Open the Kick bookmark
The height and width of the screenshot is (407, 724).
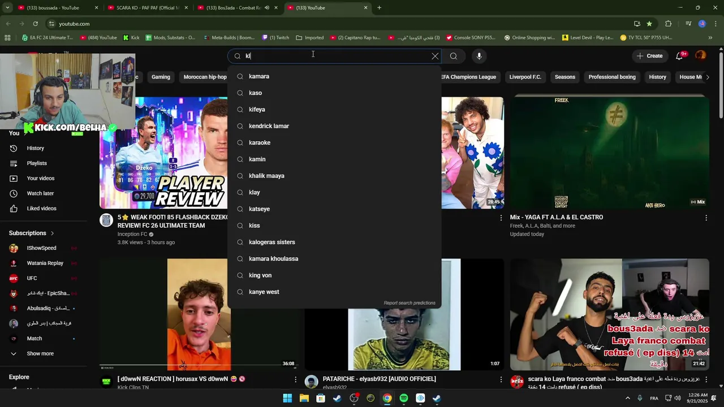[131, 38]
